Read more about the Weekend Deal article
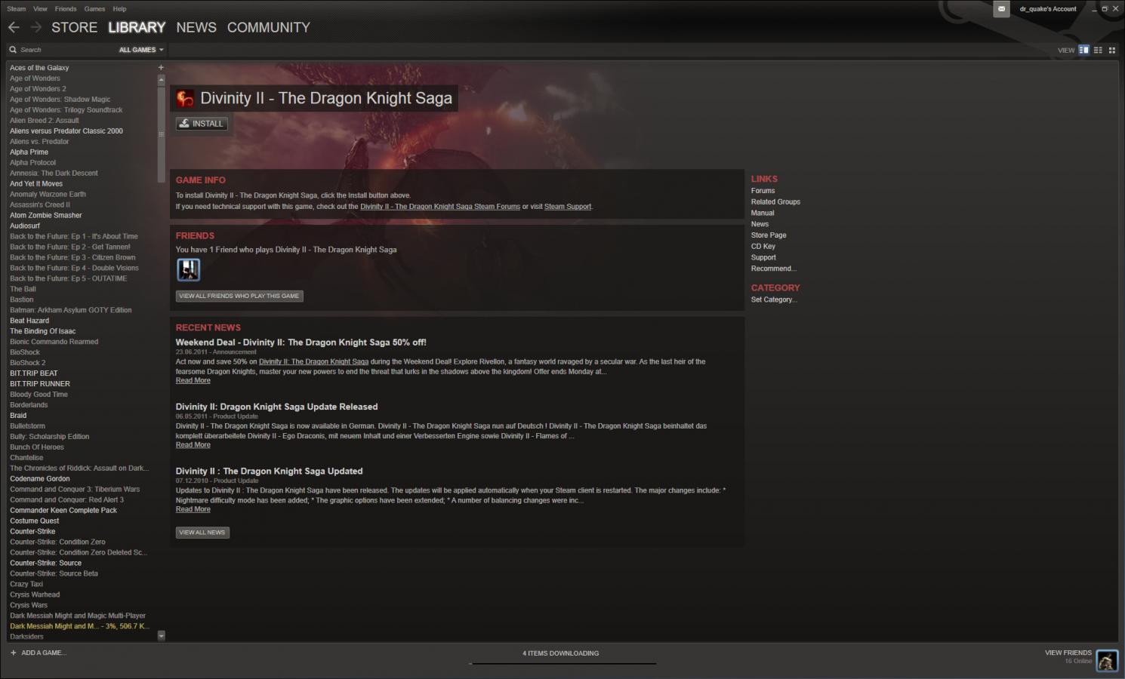The width and height of the screenshot is (1125, 679). click(x=193, y=380)
